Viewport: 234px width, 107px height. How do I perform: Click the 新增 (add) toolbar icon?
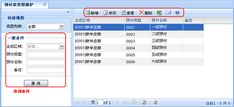point(88,13)
